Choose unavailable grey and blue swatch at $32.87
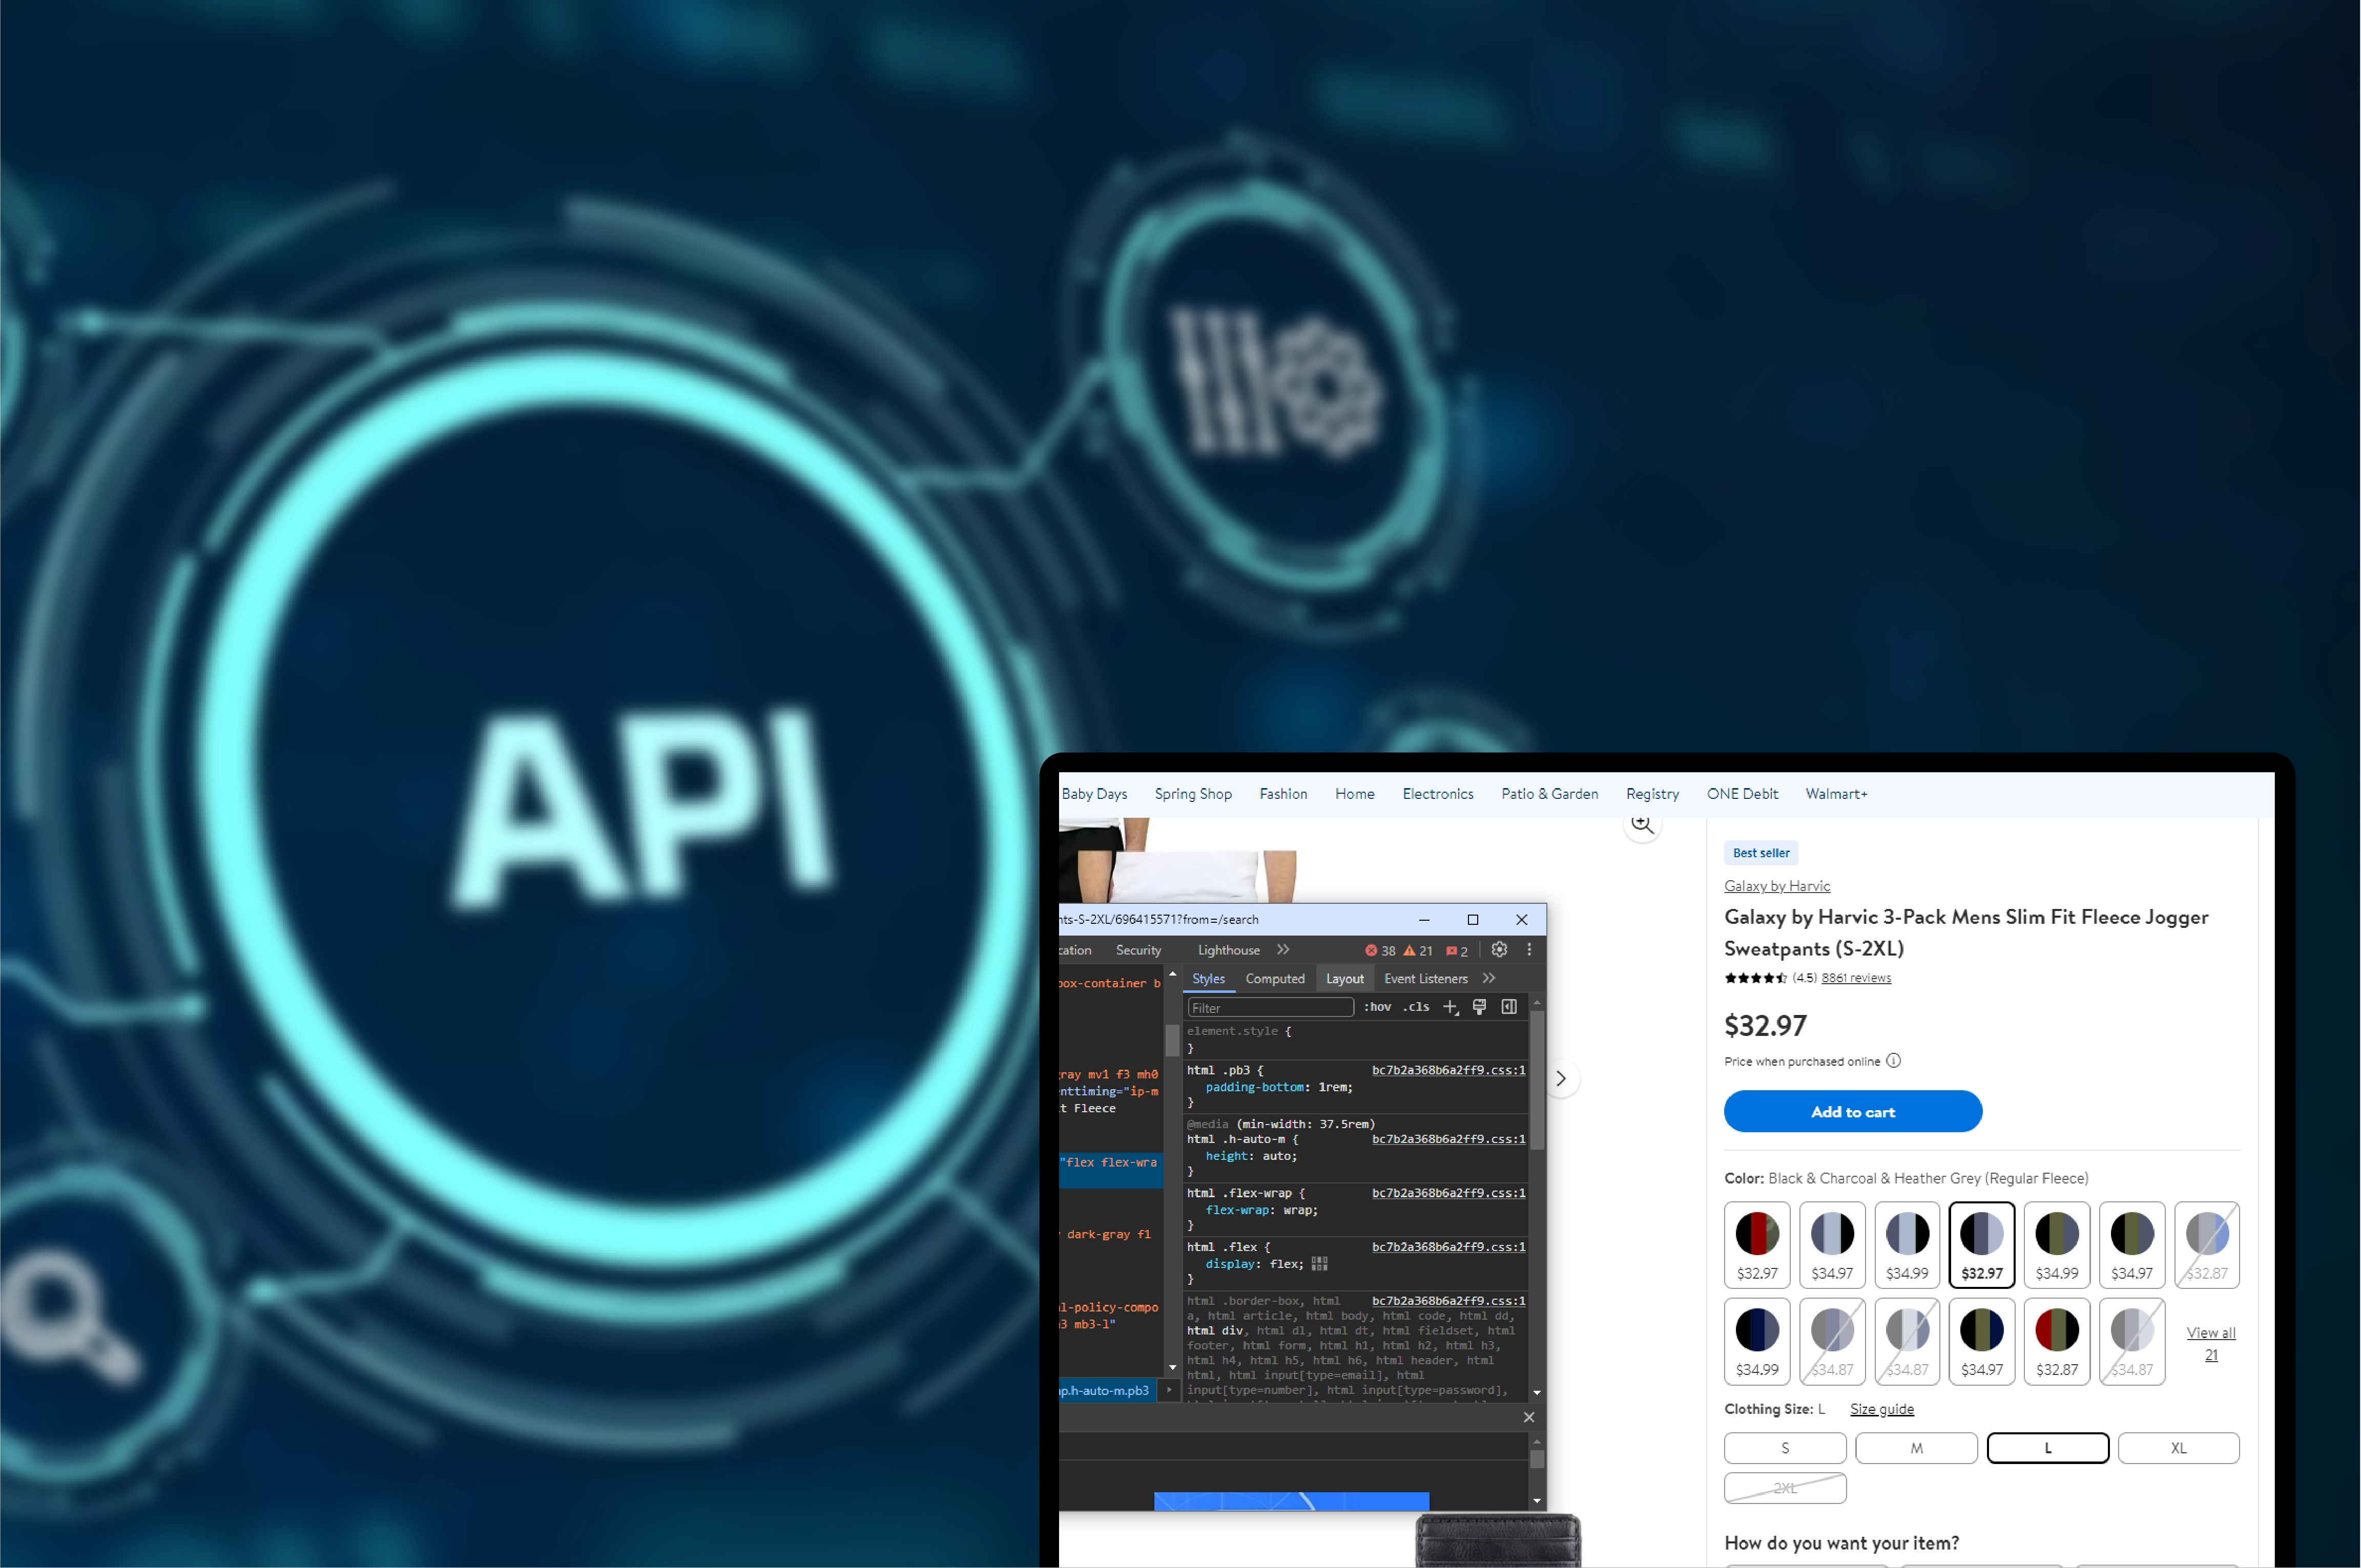 [x=2207, y=1244]
